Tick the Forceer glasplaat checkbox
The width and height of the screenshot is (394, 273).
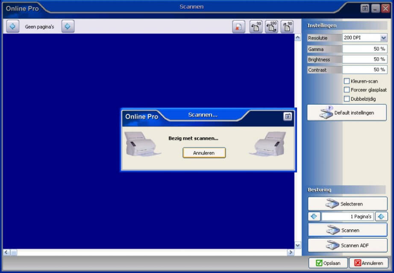[x=347, y=90]
